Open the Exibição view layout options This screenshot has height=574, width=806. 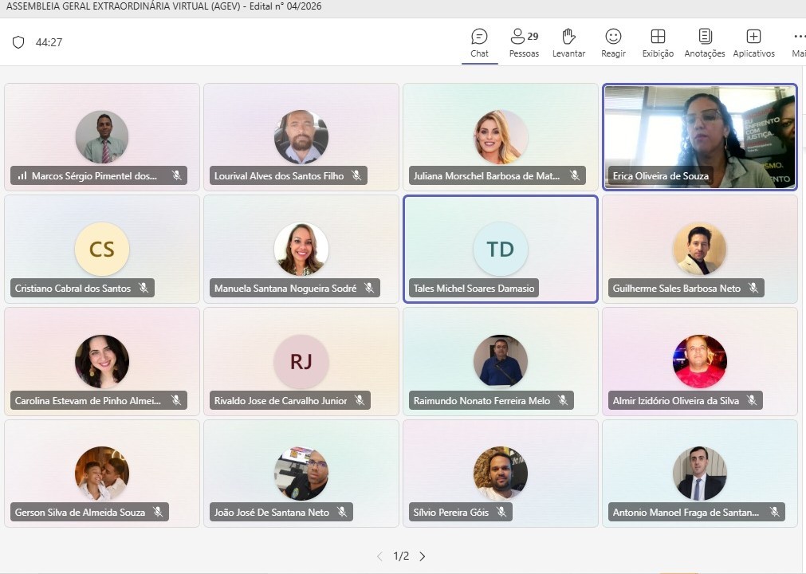click(658, 43)
